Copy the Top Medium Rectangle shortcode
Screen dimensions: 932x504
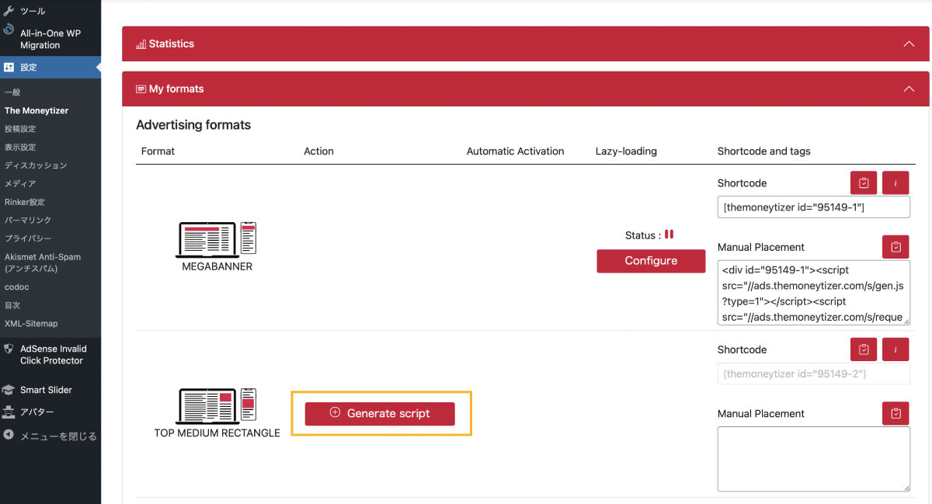(x=864, y=349)
